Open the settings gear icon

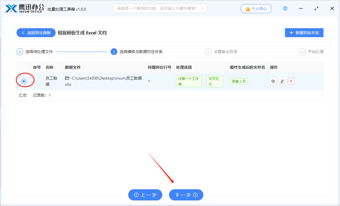[285, 8]
